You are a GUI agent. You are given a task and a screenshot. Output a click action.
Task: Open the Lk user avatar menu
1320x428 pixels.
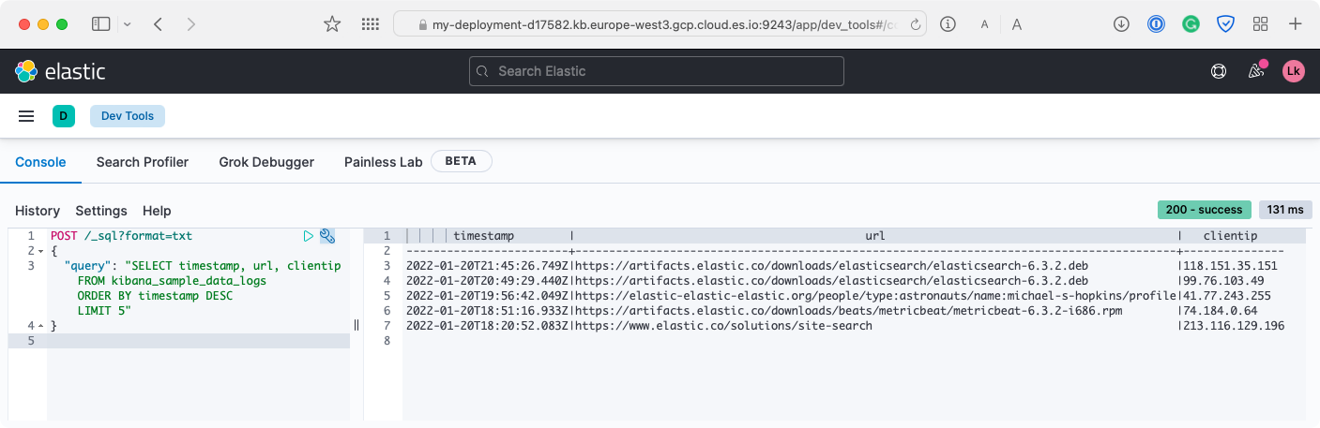1294,71
